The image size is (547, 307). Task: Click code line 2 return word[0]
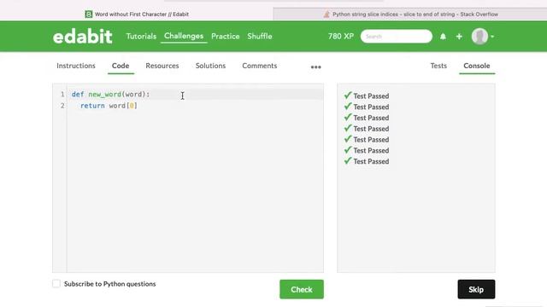(109, 106)
